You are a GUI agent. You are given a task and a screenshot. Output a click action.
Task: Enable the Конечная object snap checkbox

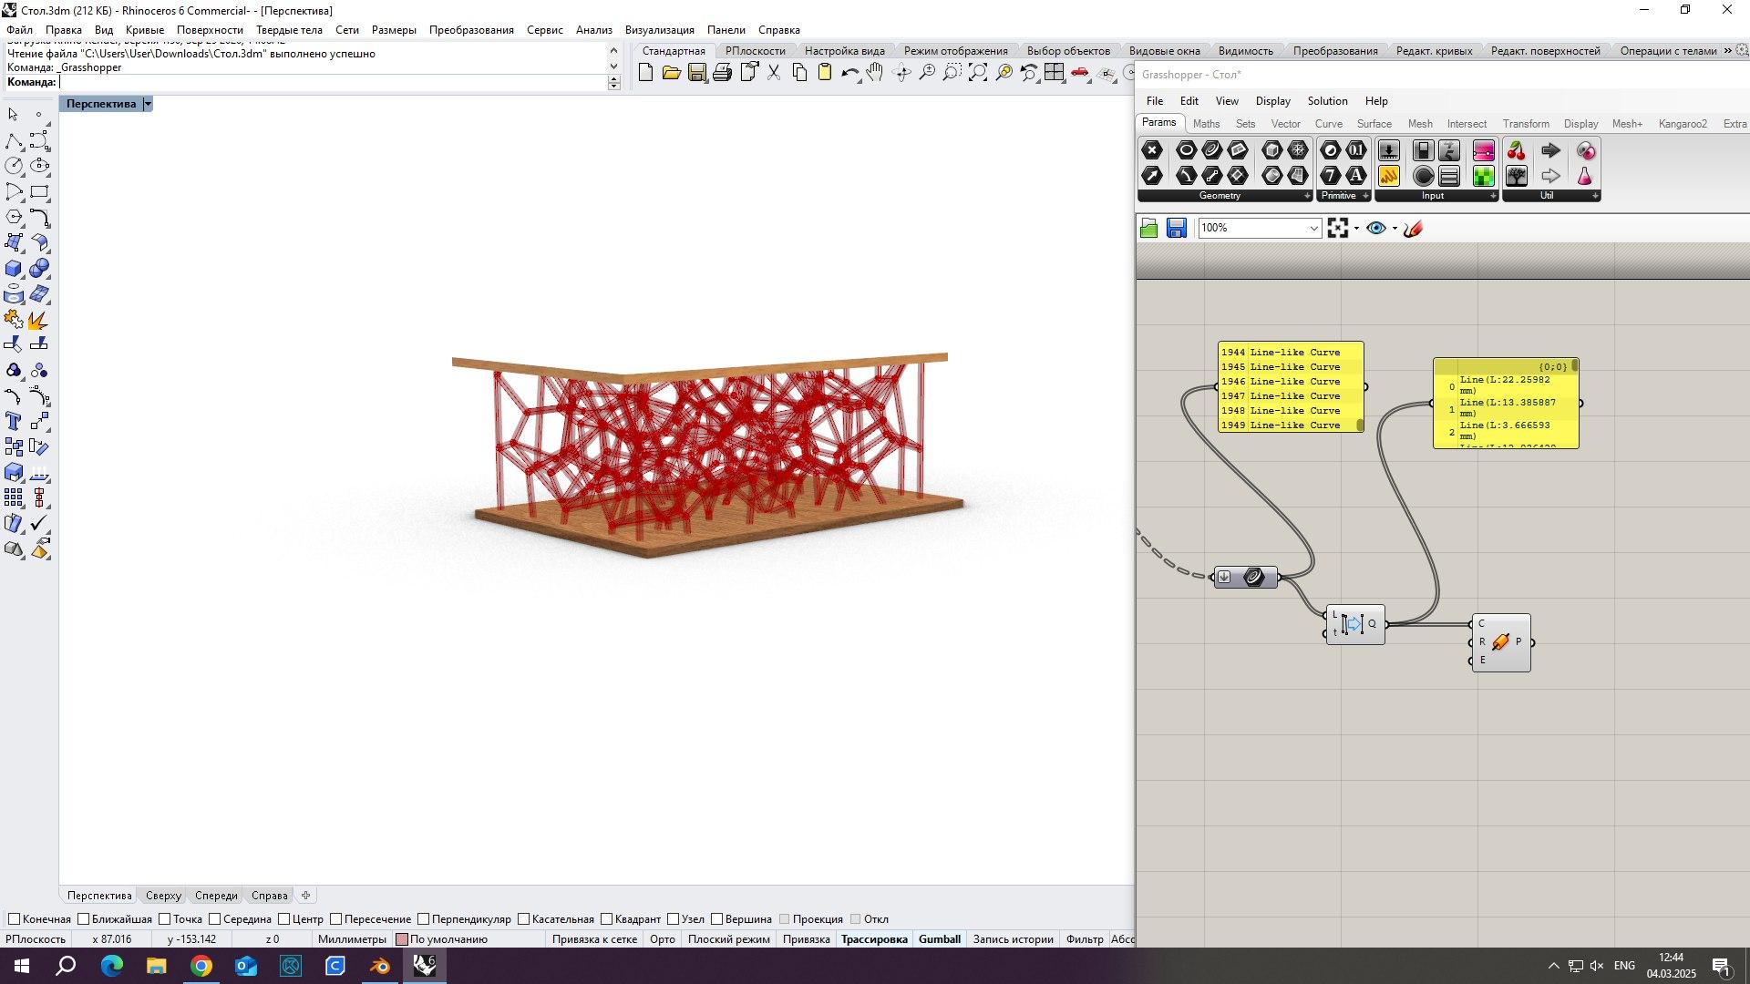14,919
